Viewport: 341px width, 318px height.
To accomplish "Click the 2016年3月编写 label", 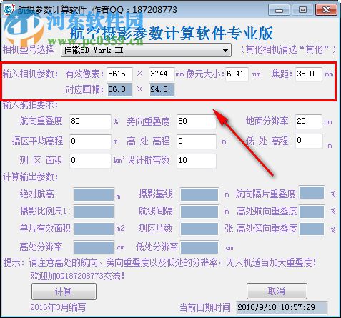I will pyautogui.click(x=58, y=307).
